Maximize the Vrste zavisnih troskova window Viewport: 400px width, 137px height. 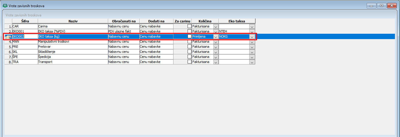[x=381, y=6]
